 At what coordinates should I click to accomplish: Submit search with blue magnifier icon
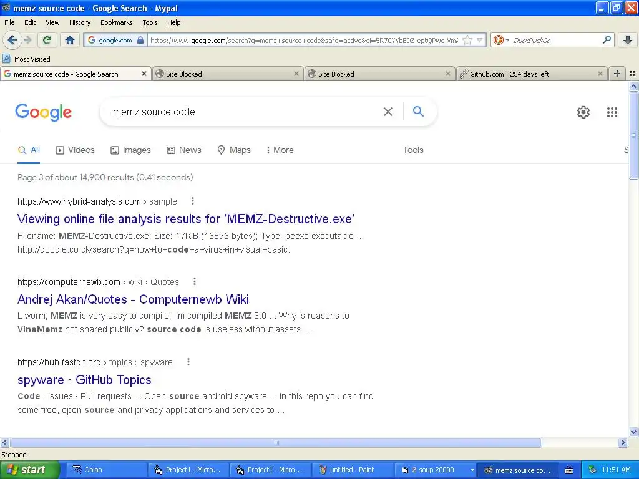tap(418, 111)
